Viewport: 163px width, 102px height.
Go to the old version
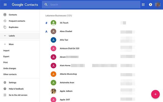[18, 95]
